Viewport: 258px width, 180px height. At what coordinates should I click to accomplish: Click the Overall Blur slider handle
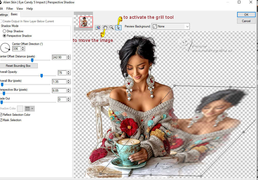pos(2,85)
